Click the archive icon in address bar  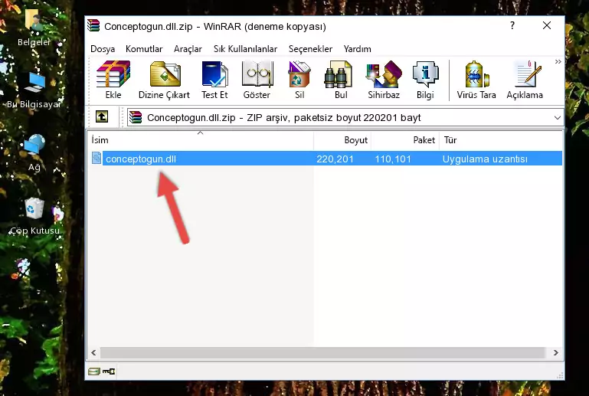pyautogui.click(x=136, y=117)
